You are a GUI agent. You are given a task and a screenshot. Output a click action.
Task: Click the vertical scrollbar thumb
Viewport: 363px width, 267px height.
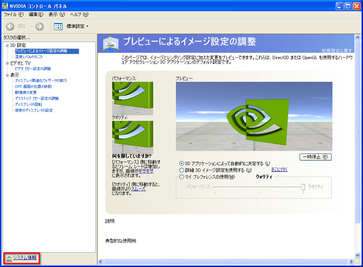pos(358,132)
